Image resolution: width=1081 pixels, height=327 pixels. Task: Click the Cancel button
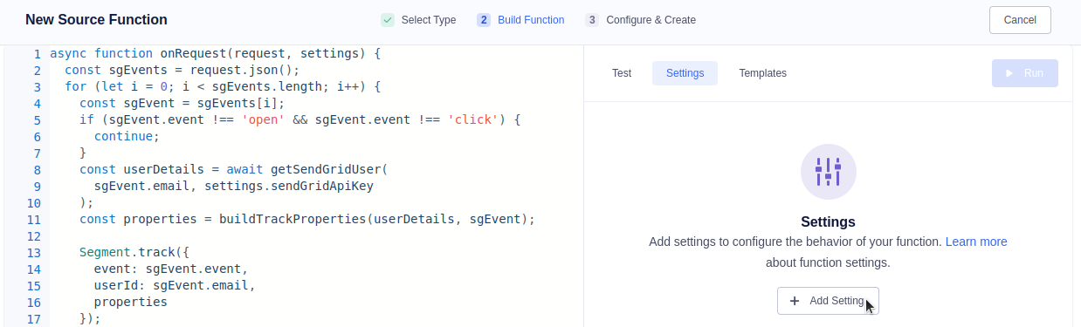tap(1020, 20)
